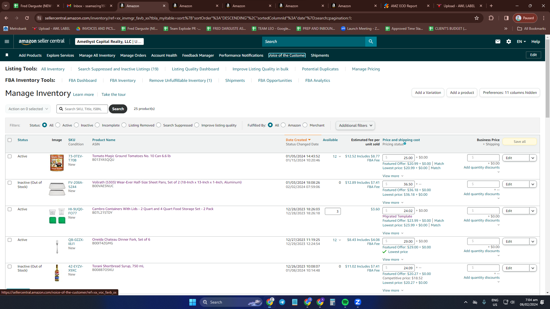The width and height of the screenshot is (550, 309).
Task: Click the Save all button
Action: click(520, 142)
